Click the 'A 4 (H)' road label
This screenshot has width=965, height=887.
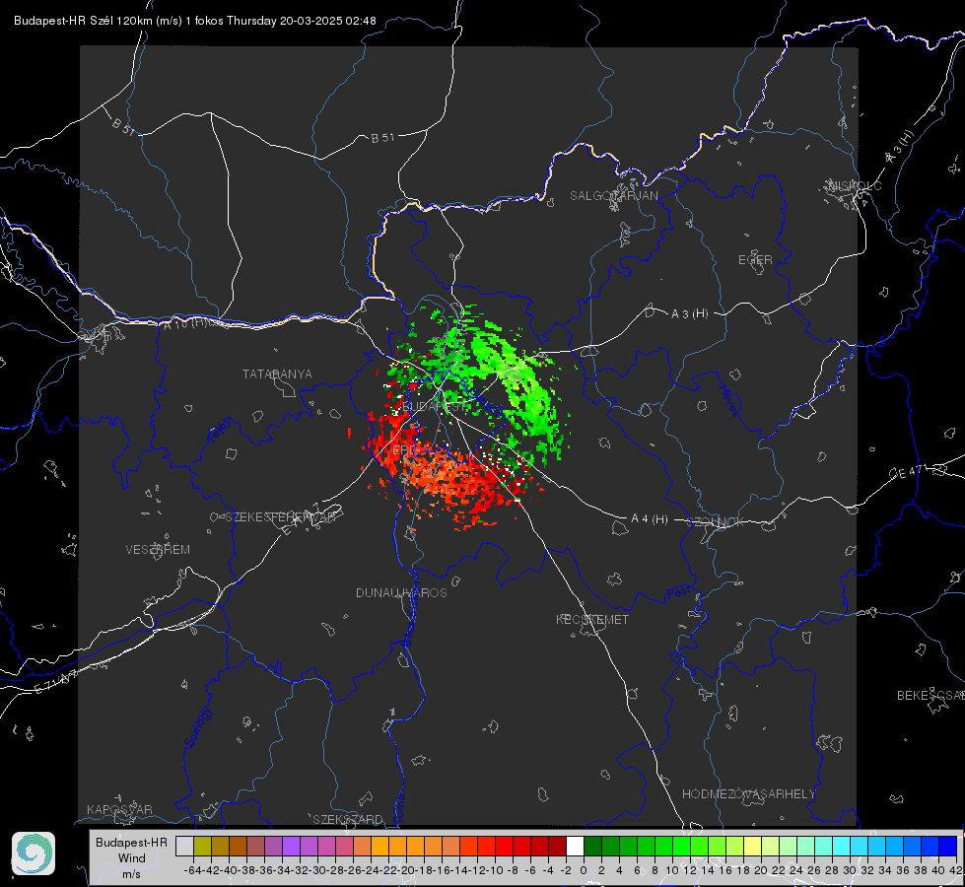[650, 519]
